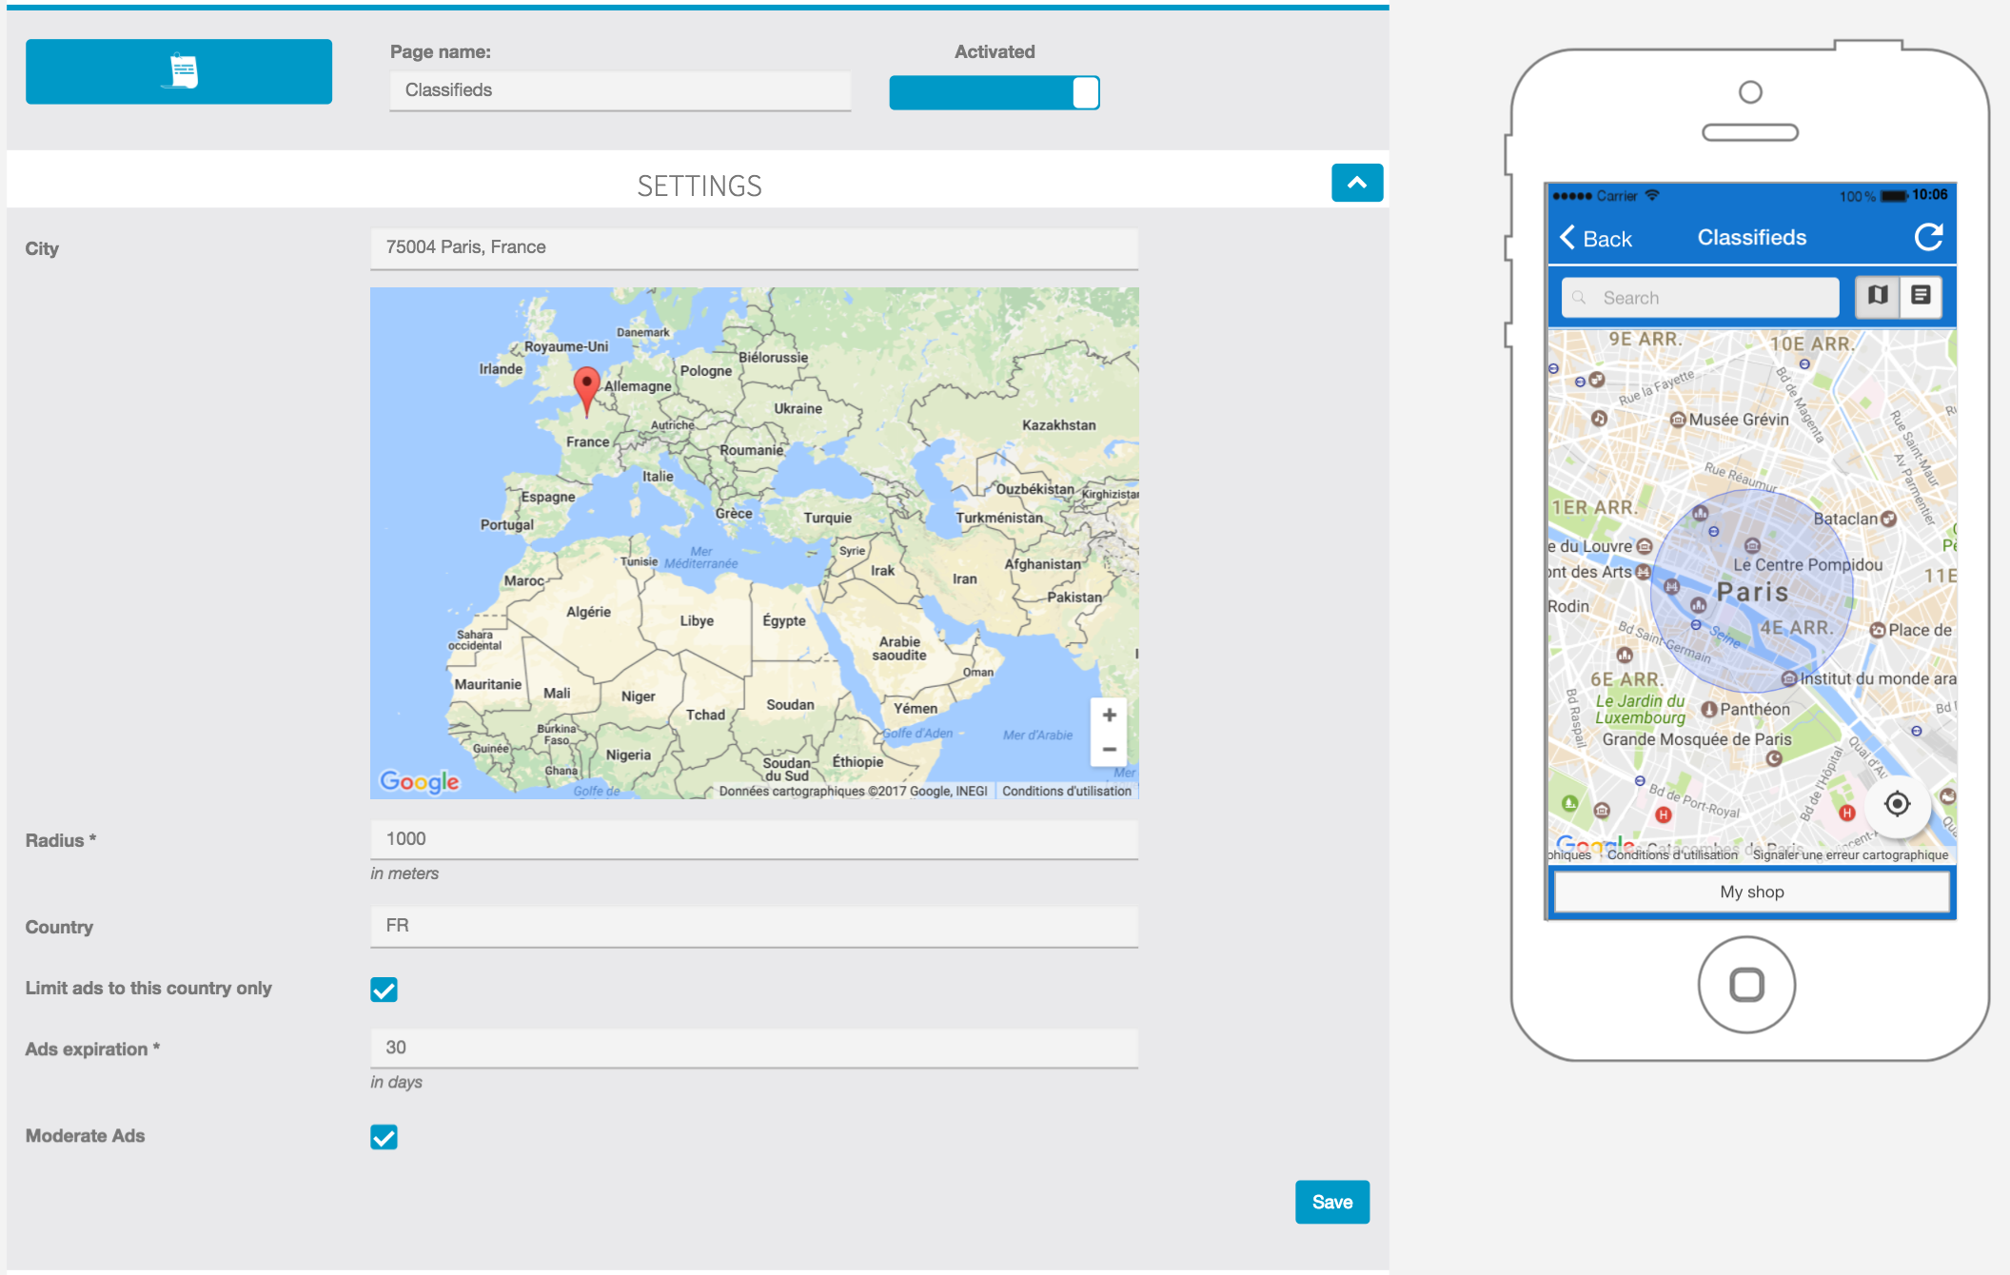Open Conditions d'utilisation link on map

click(x=1066, y=791)
